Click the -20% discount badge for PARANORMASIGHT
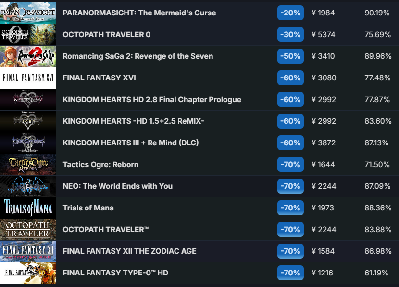 tap(290, 13)
